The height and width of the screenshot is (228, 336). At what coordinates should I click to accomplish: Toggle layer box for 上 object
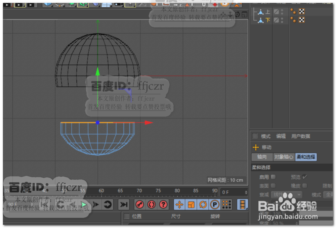[277, 12]
